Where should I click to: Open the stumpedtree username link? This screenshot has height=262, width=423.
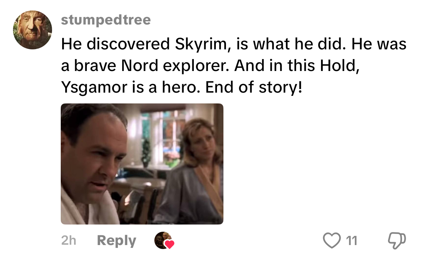coord(106,20)
